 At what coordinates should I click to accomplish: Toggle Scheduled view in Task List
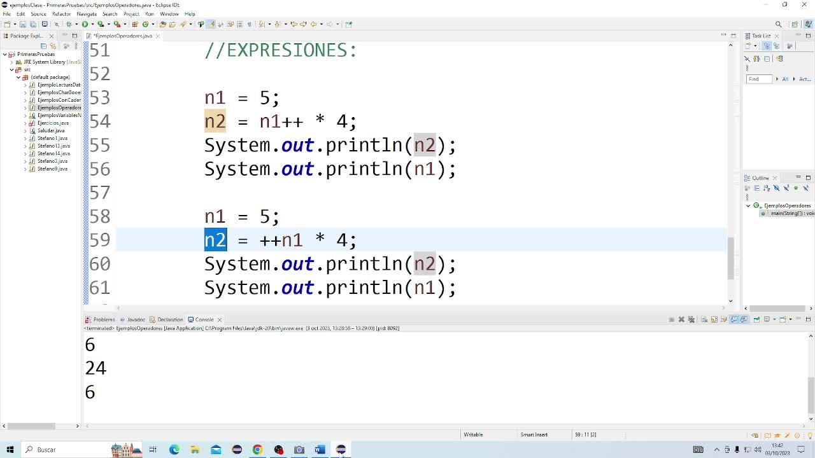(776, 46)
